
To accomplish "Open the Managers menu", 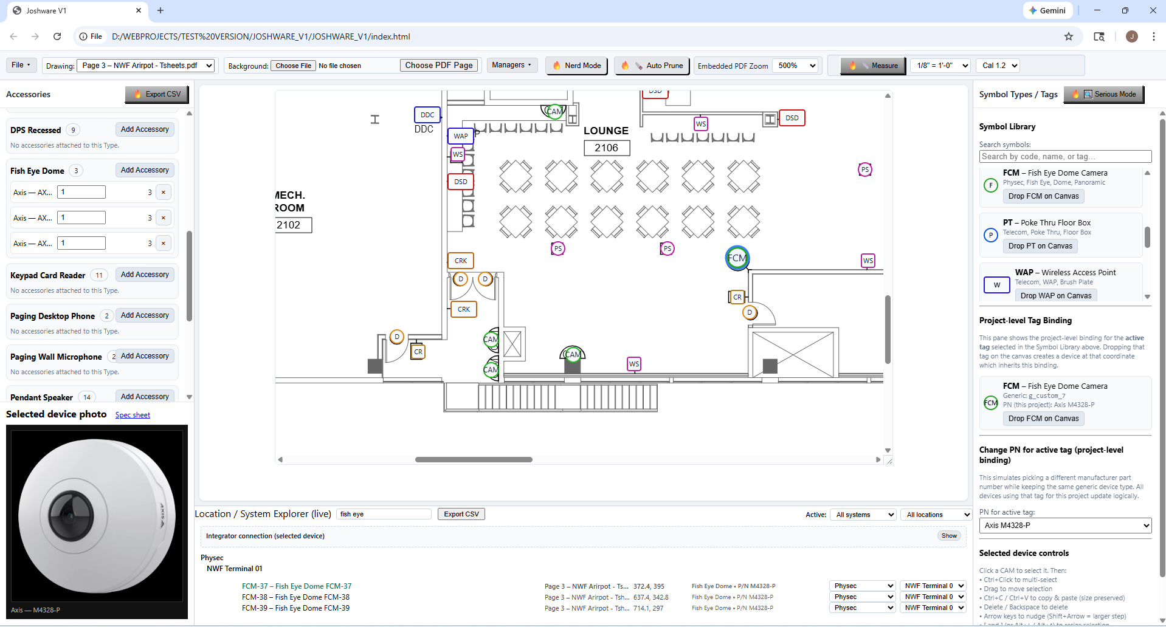I will click(511, 64).
